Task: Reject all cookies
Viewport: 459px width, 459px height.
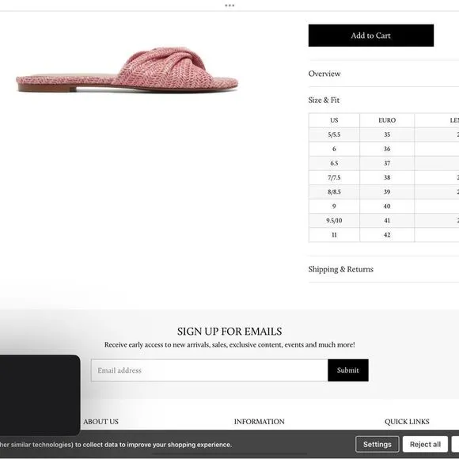Action: coord(425,445)
